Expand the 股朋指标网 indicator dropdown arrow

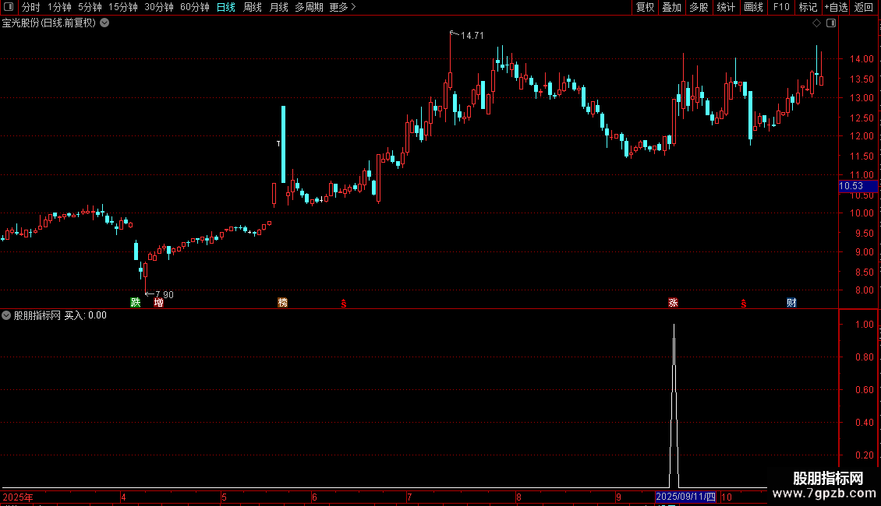point(6,315)
